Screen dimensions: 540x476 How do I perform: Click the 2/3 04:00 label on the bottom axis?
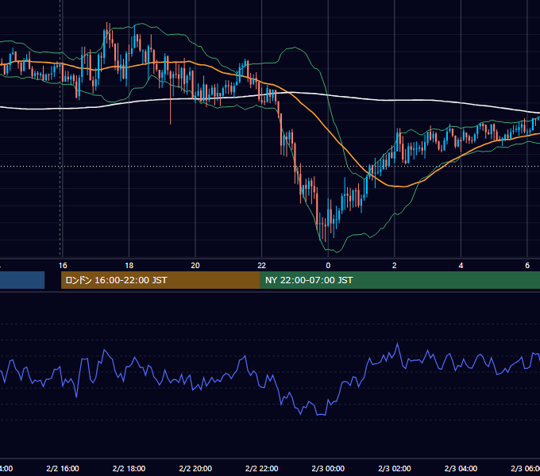click(461, 468)
